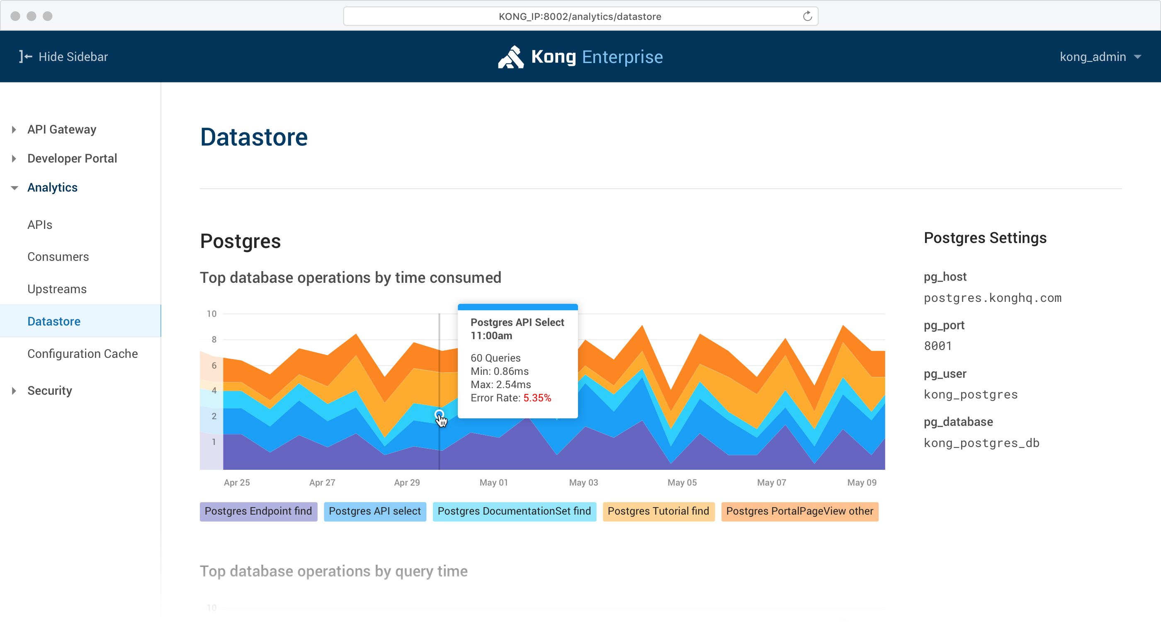The image size is (1161, 622).
Task: Open the Upstreams page
Action: click(x=57, y=289)
